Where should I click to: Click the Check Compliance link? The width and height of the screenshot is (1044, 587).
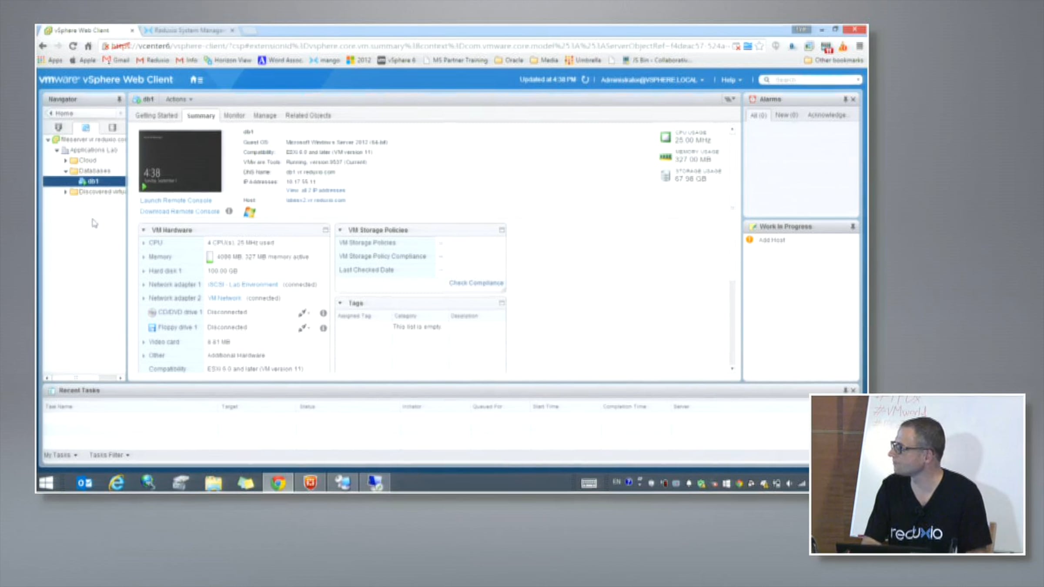(x=476, y=283)
